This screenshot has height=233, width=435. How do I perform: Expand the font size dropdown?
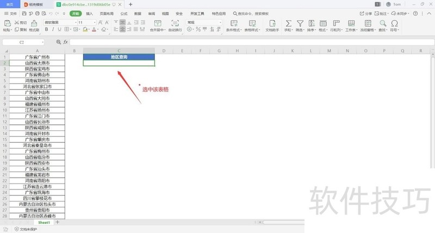click(95, 22)
